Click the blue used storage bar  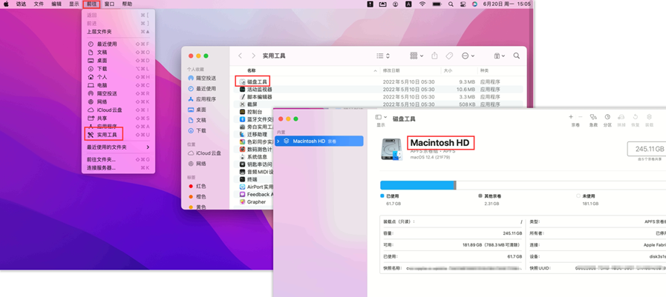[x=417, y=185]
